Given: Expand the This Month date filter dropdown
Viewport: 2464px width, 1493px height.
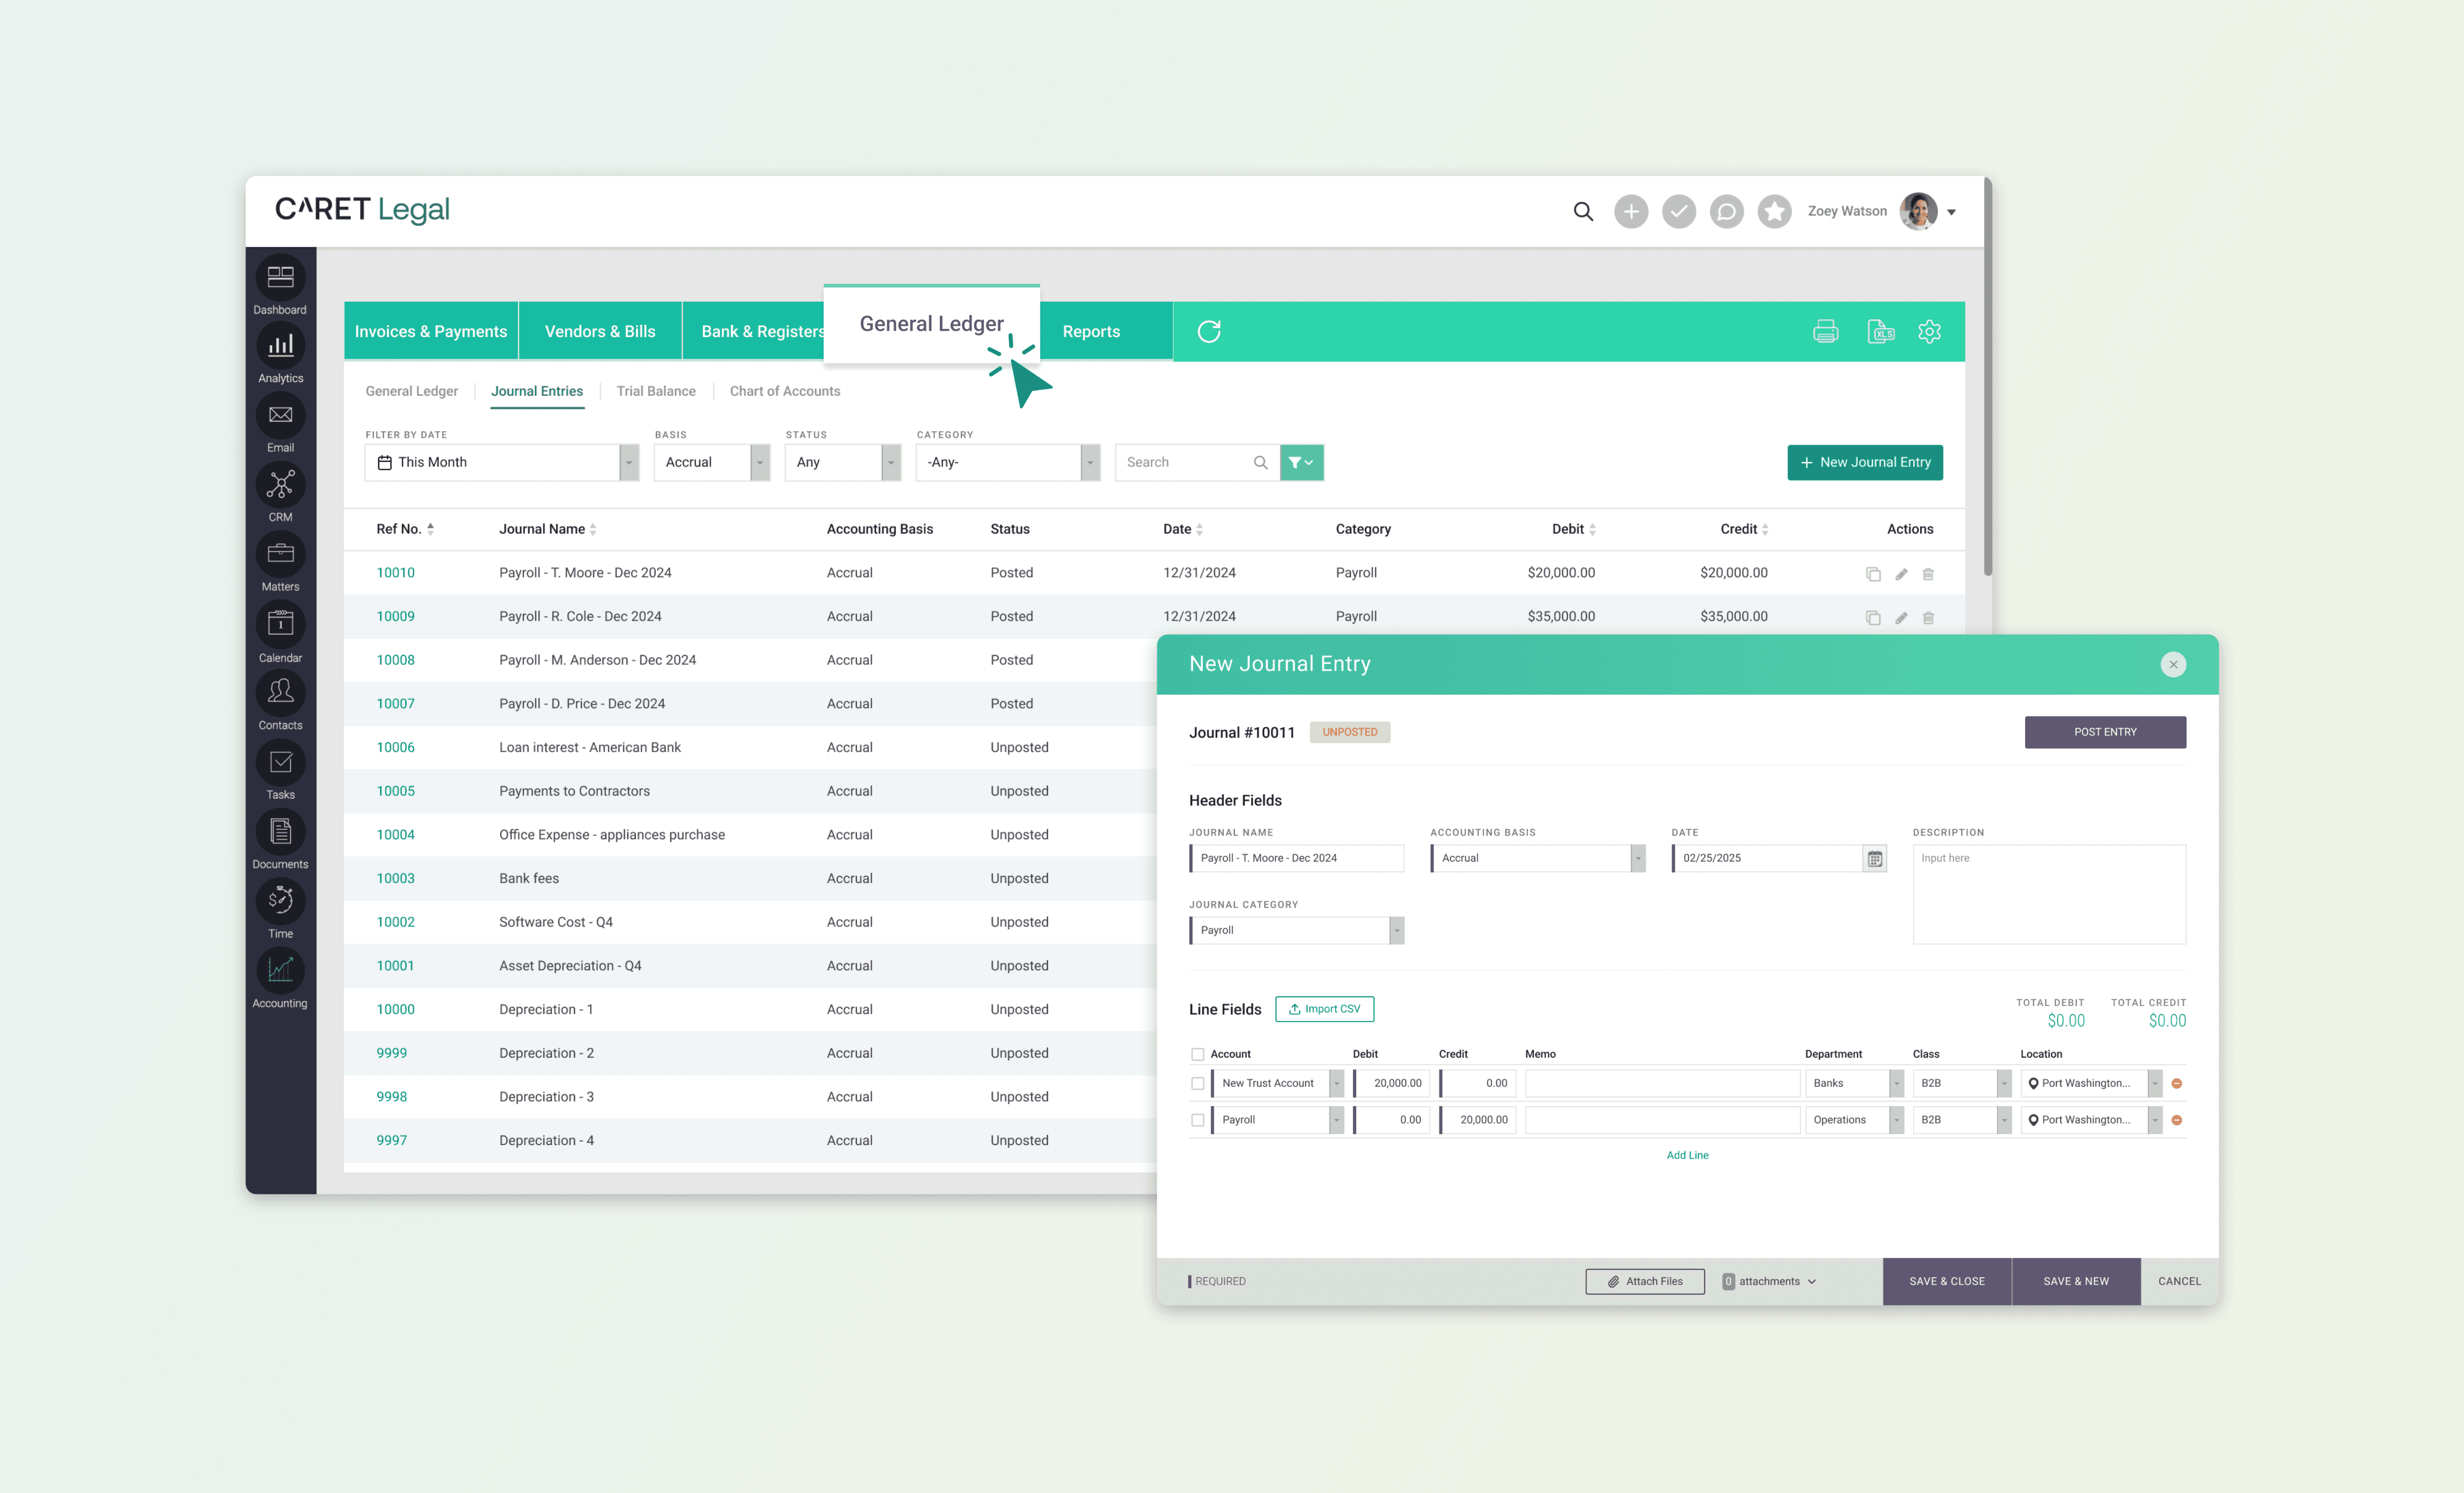Looking at the screenshot, I should pos(629,463).
